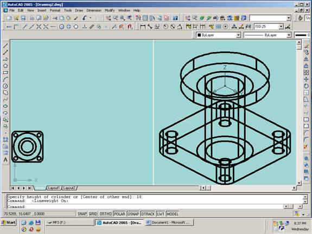This screenshot has width=312, height=234.
Task: Click the AutoCAD 2005 taskbar button
Action: 119,223
